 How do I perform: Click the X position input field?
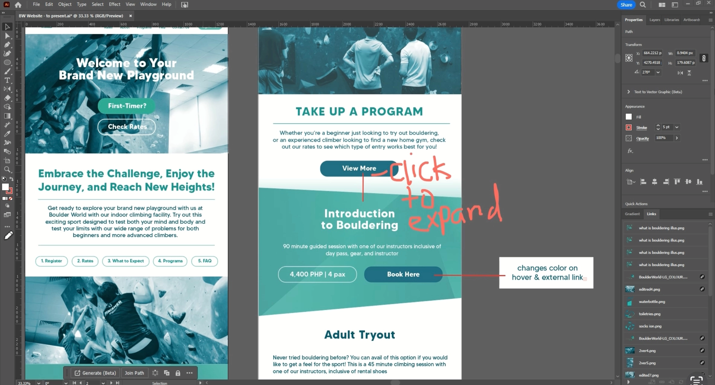tap(652, 53)
